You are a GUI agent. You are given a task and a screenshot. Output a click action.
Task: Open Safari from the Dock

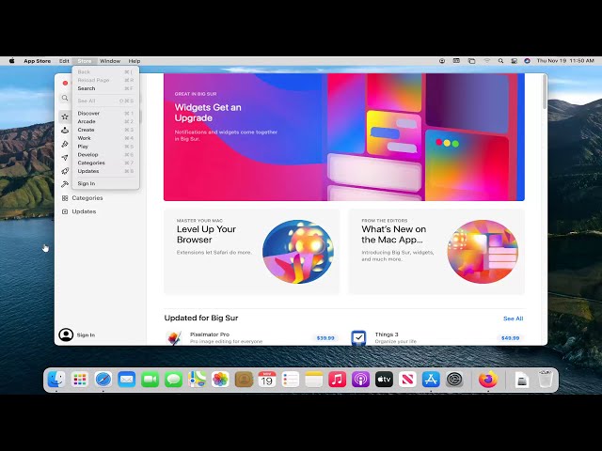[x=103, y=380]
